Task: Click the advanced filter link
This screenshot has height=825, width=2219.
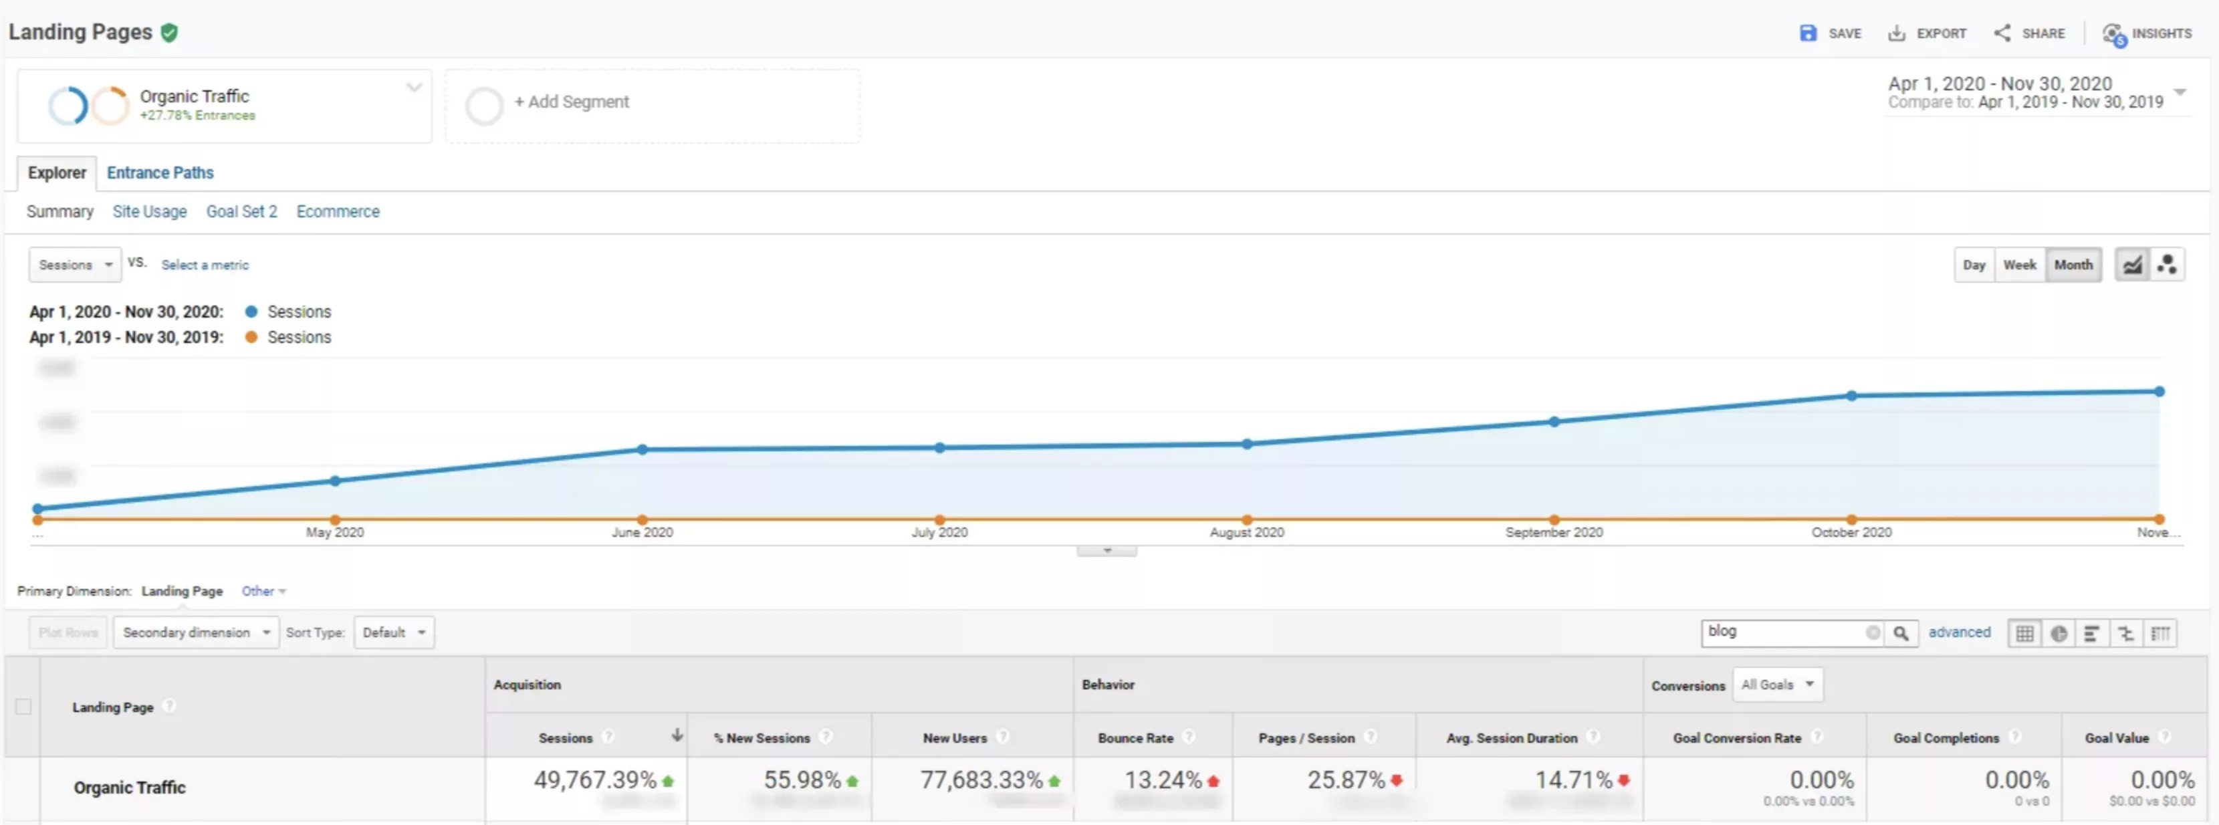Action: 1960,633
